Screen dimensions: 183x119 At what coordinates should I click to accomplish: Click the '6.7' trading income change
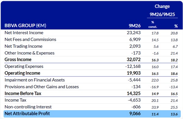175,47
